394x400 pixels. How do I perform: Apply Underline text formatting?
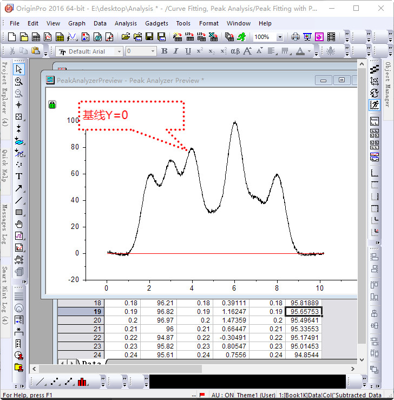pos(188,51)
